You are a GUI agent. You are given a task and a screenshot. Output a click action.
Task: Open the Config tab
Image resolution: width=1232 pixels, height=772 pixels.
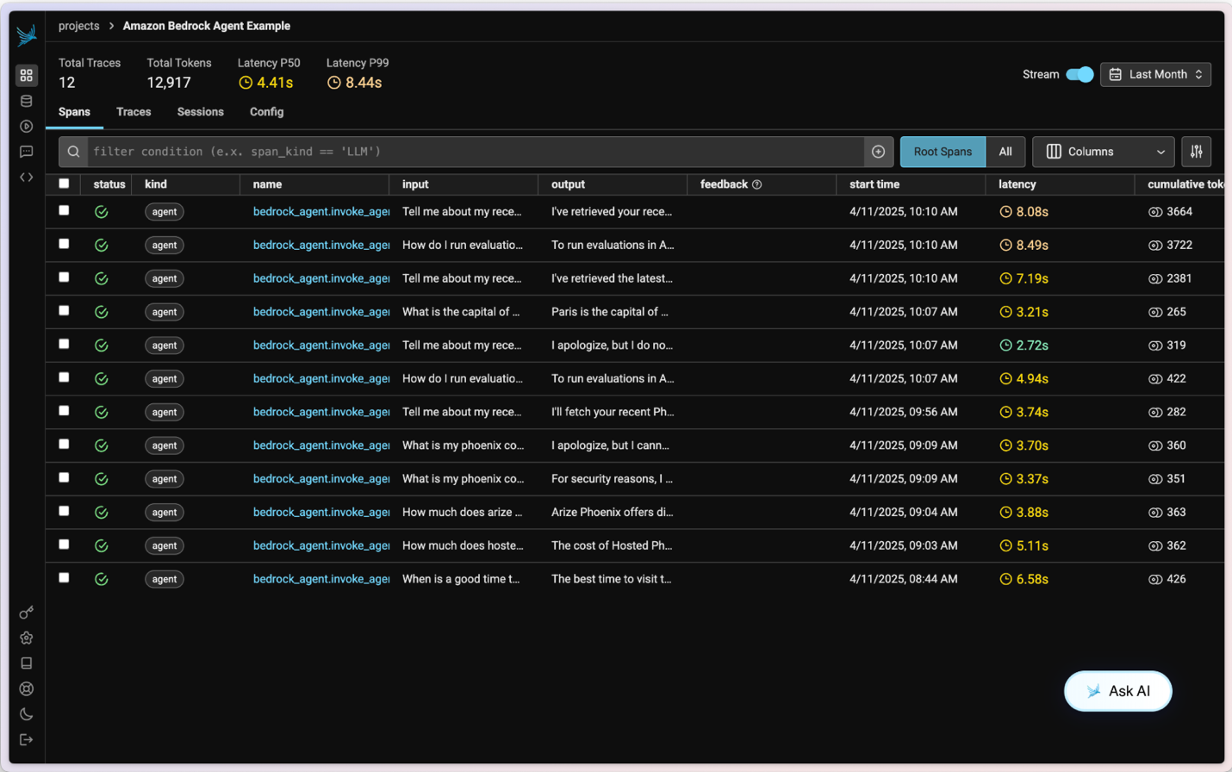point(267,112)
